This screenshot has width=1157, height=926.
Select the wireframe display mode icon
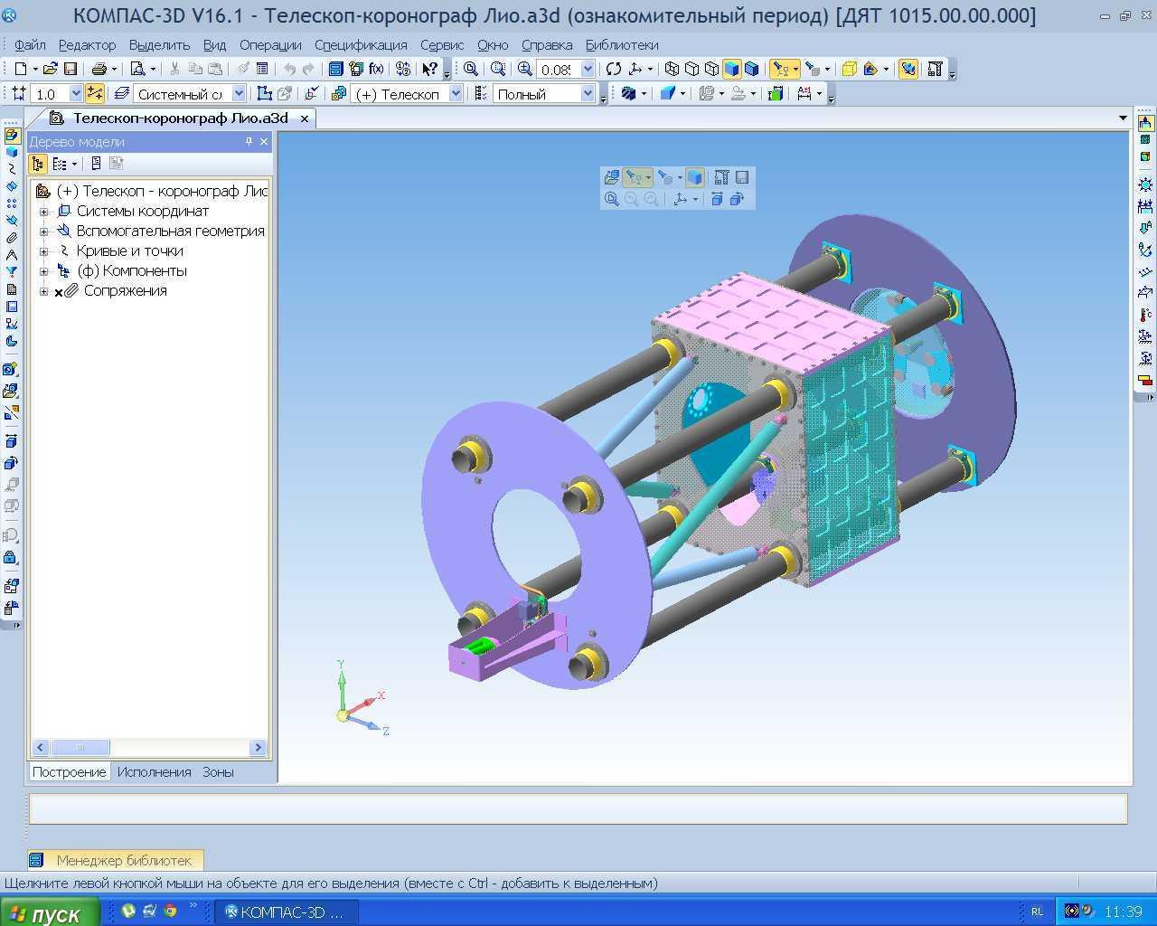pos(672,69)
